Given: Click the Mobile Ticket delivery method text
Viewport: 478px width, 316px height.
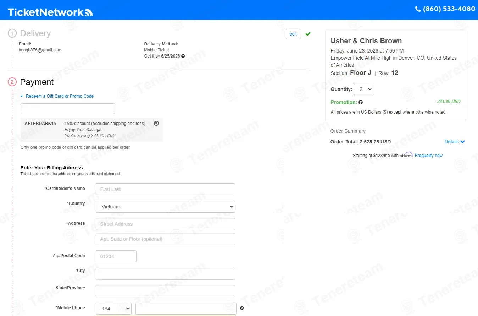Looking at the screenshot, I should coord(156,50).
